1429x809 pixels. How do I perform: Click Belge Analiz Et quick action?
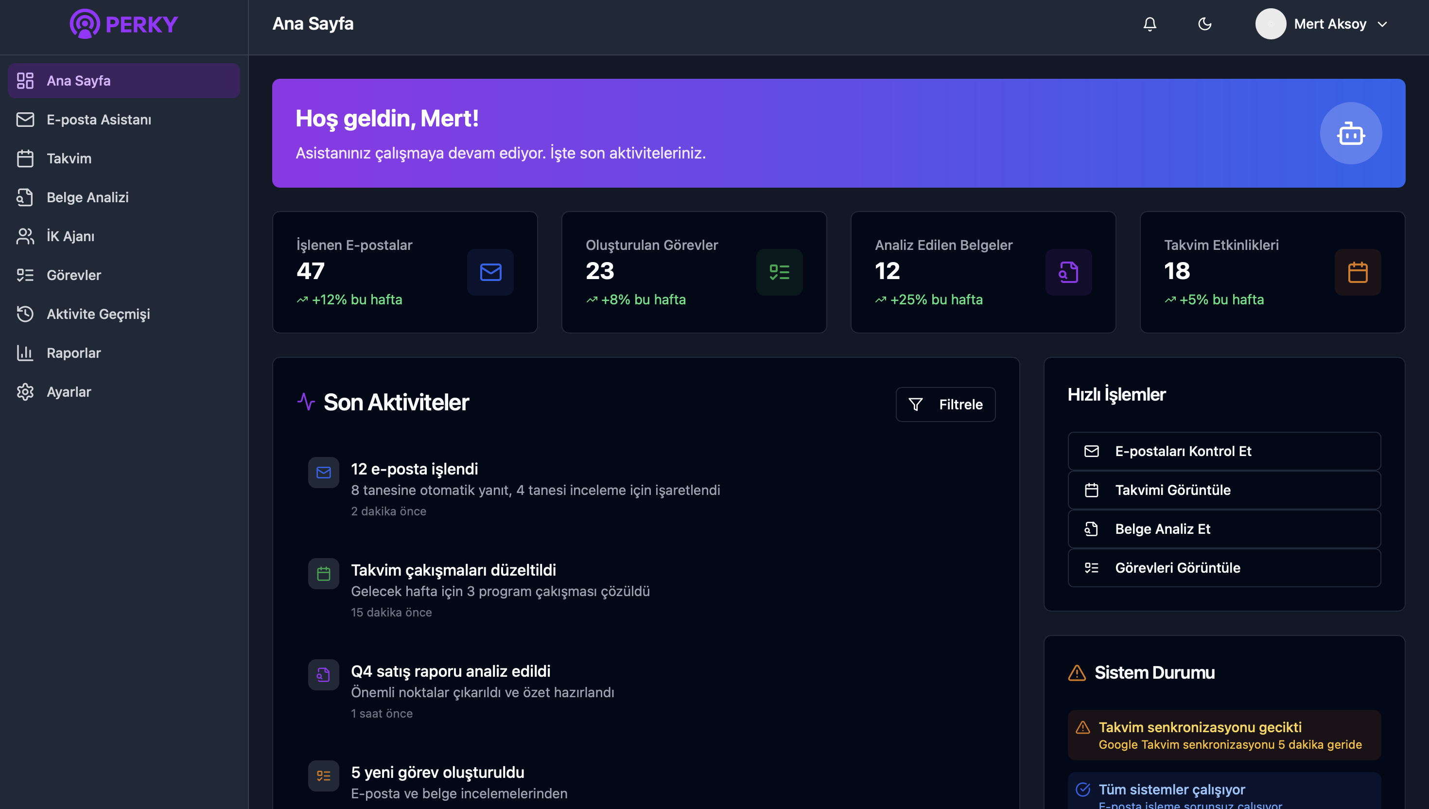pyautogui.click(x=1223, y=529)
